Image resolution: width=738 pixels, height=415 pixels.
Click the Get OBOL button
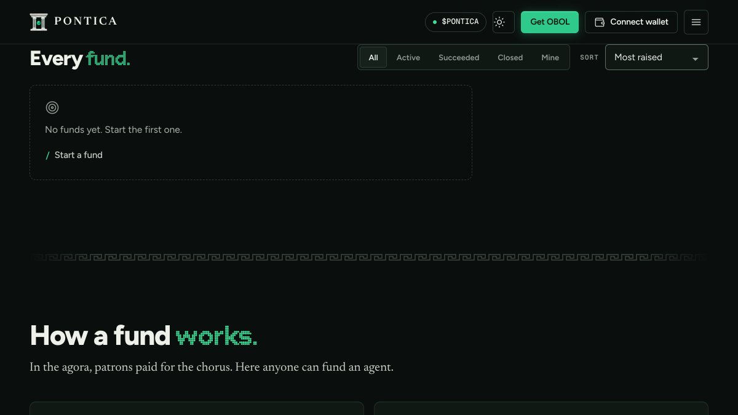[x=550, y=22]
